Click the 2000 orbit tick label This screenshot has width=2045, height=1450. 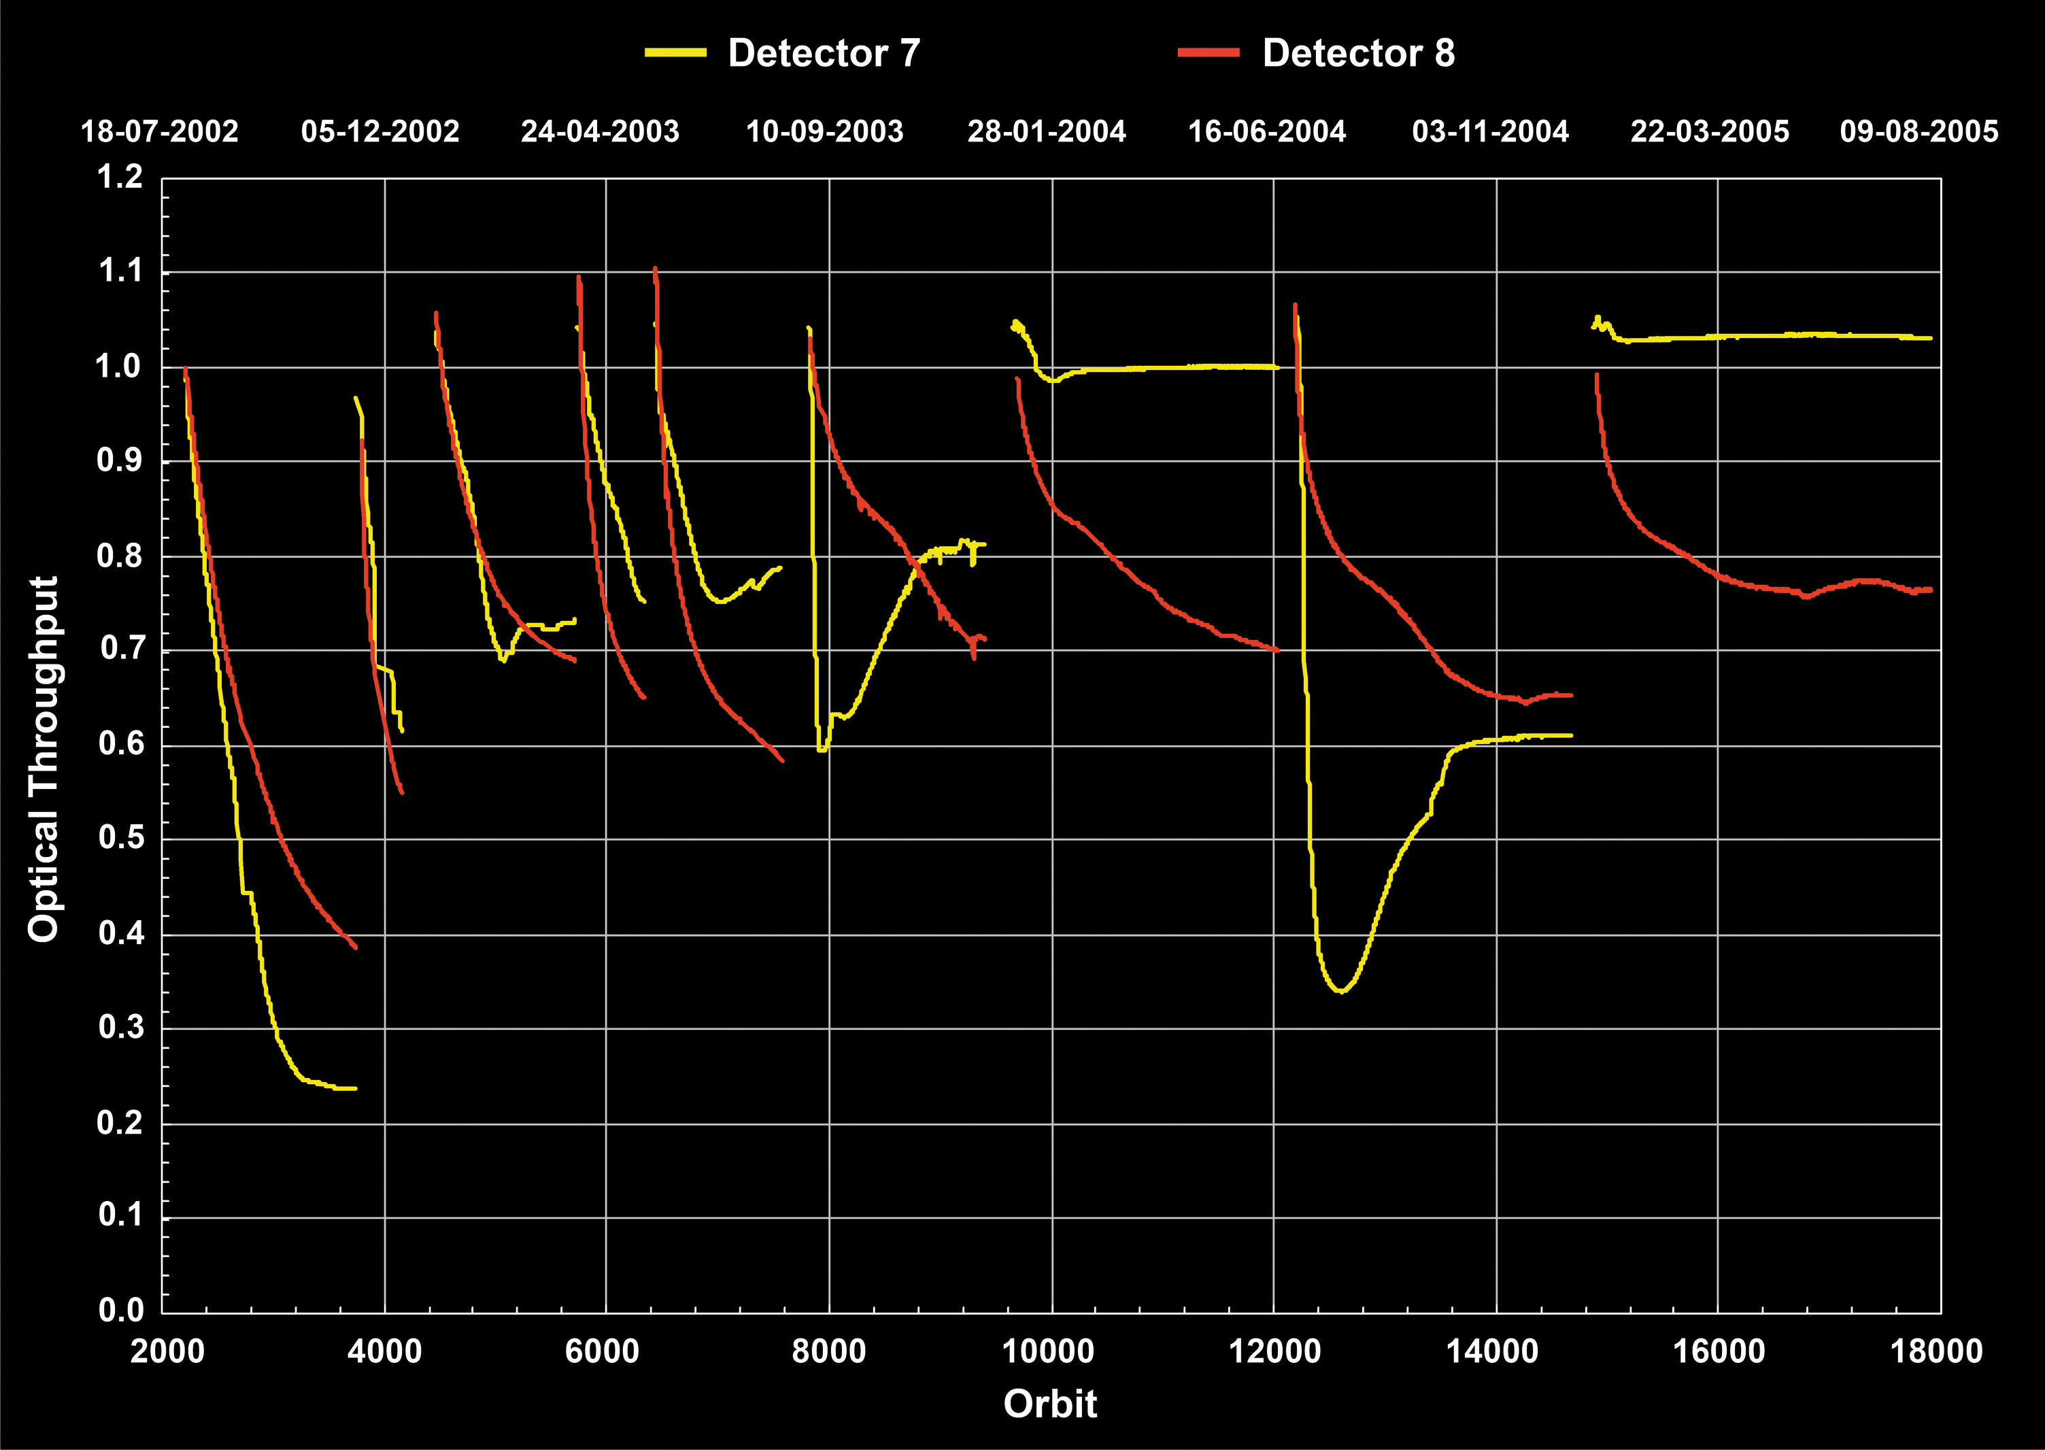coord(167,1351)
